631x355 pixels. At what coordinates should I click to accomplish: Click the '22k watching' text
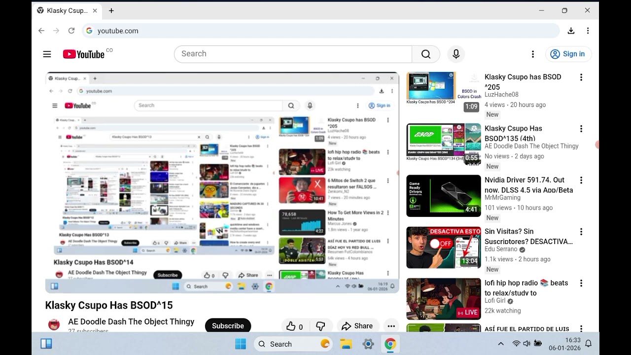[x=503, y=311]
